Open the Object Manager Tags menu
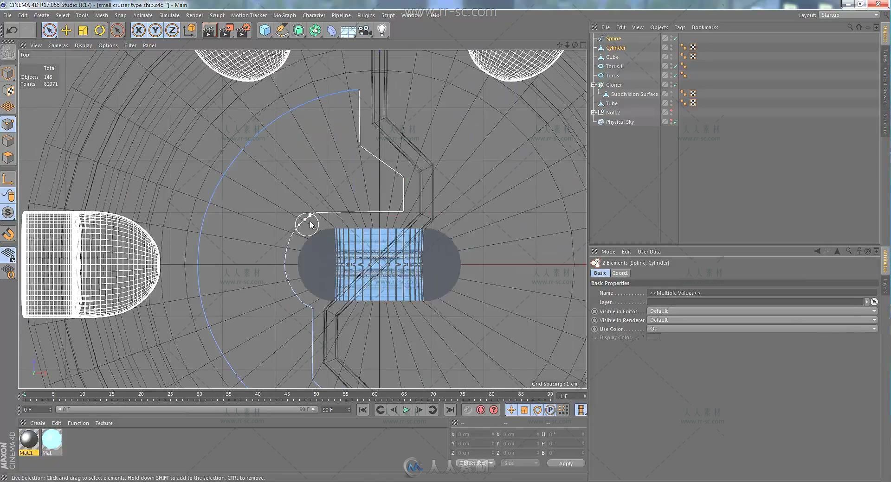Image resolution: width=891 pixels, height=482 pixels. 679,27
